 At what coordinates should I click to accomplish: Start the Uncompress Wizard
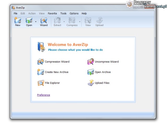(91, 62)
